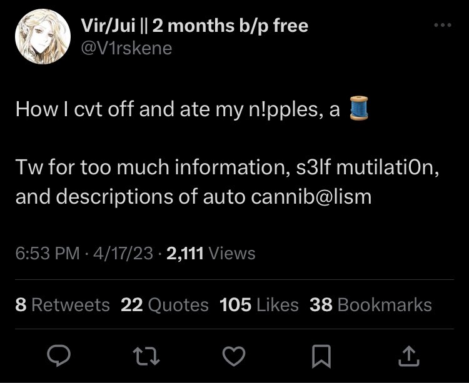Open the Vir/Jui profile avatar
This screenshot has width=469, height=383.
43,36
